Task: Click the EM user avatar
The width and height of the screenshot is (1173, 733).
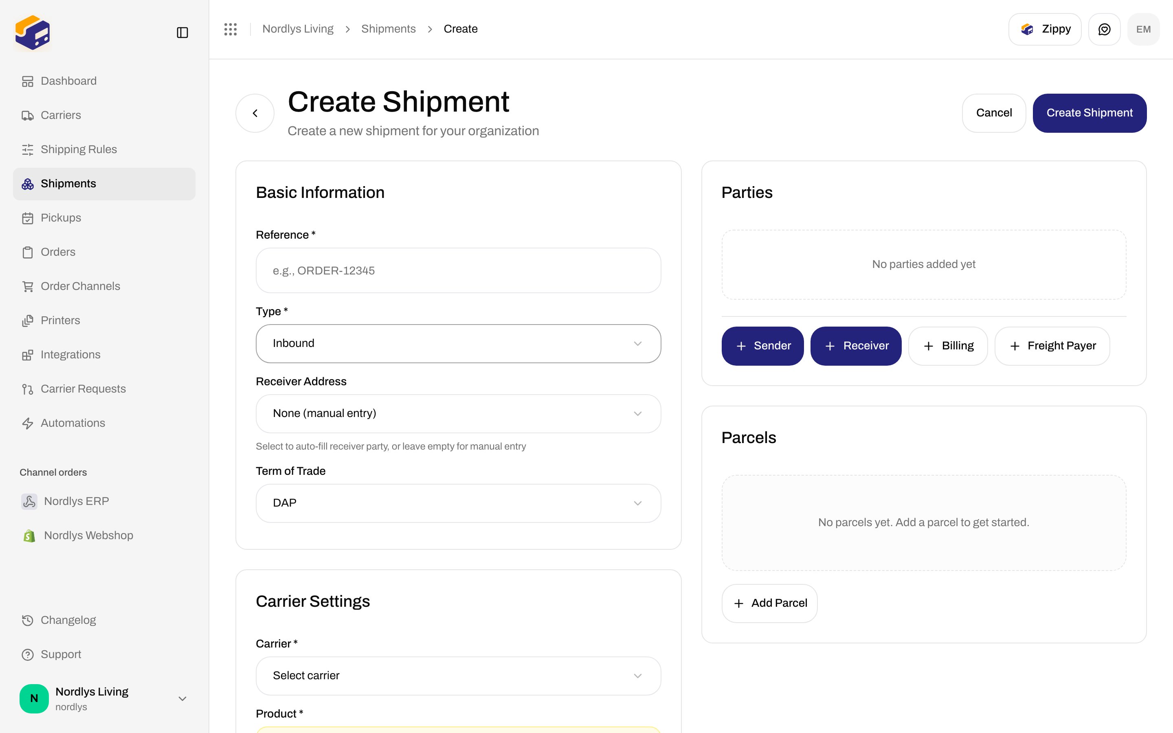Action: point(1143,29)
